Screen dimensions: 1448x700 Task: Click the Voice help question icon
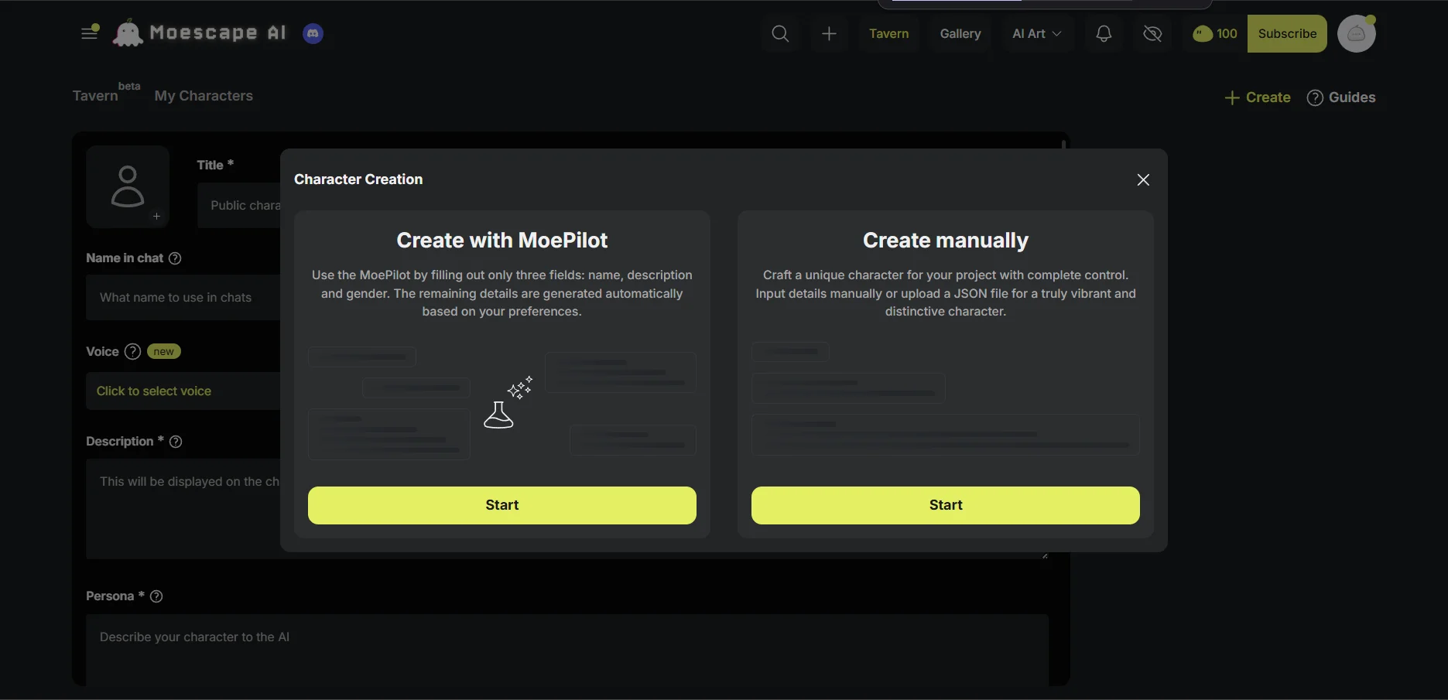(x=132, y=351)
